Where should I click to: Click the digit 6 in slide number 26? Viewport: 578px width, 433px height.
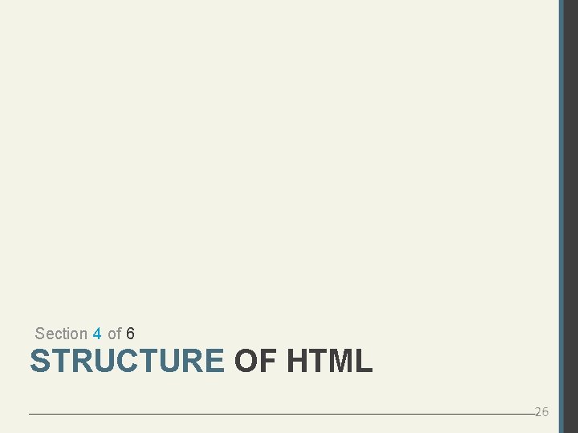[546, 411]
